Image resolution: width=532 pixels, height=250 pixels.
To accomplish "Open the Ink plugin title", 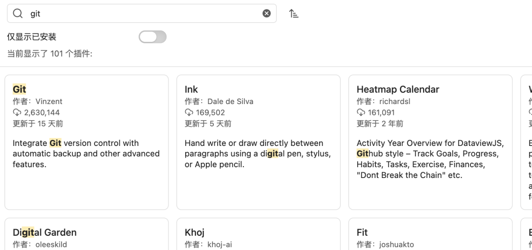I will (191, 89).
